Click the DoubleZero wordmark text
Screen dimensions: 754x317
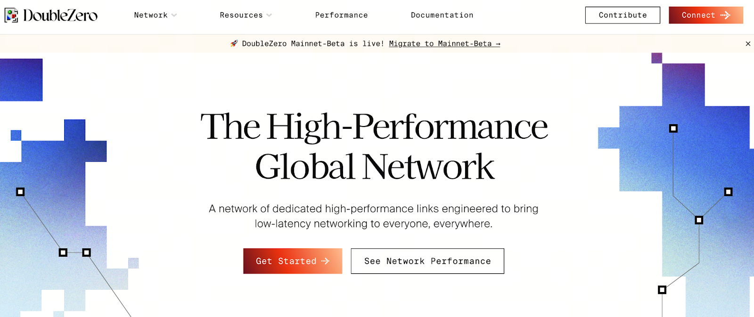point(60,16)
